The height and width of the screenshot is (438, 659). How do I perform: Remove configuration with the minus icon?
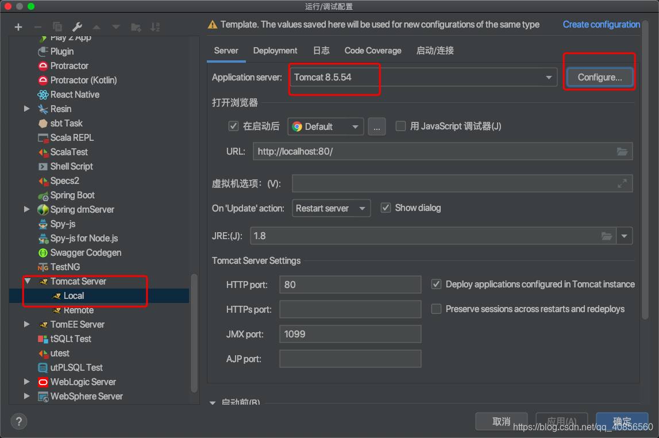pyautogui.click(x=38, y=28)
